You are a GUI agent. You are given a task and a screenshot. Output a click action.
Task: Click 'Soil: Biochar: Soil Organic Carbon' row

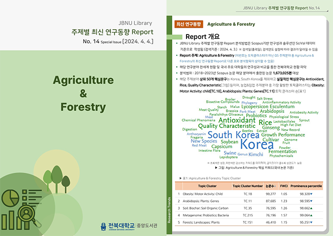249,208
